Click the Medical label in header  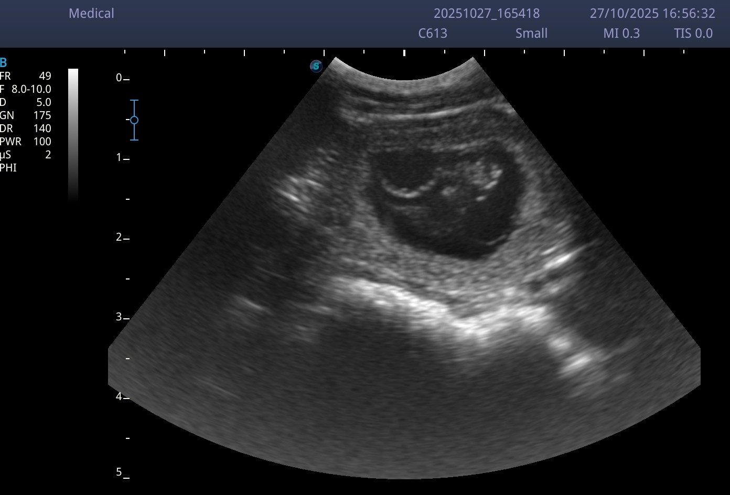[x=91, y=14]
